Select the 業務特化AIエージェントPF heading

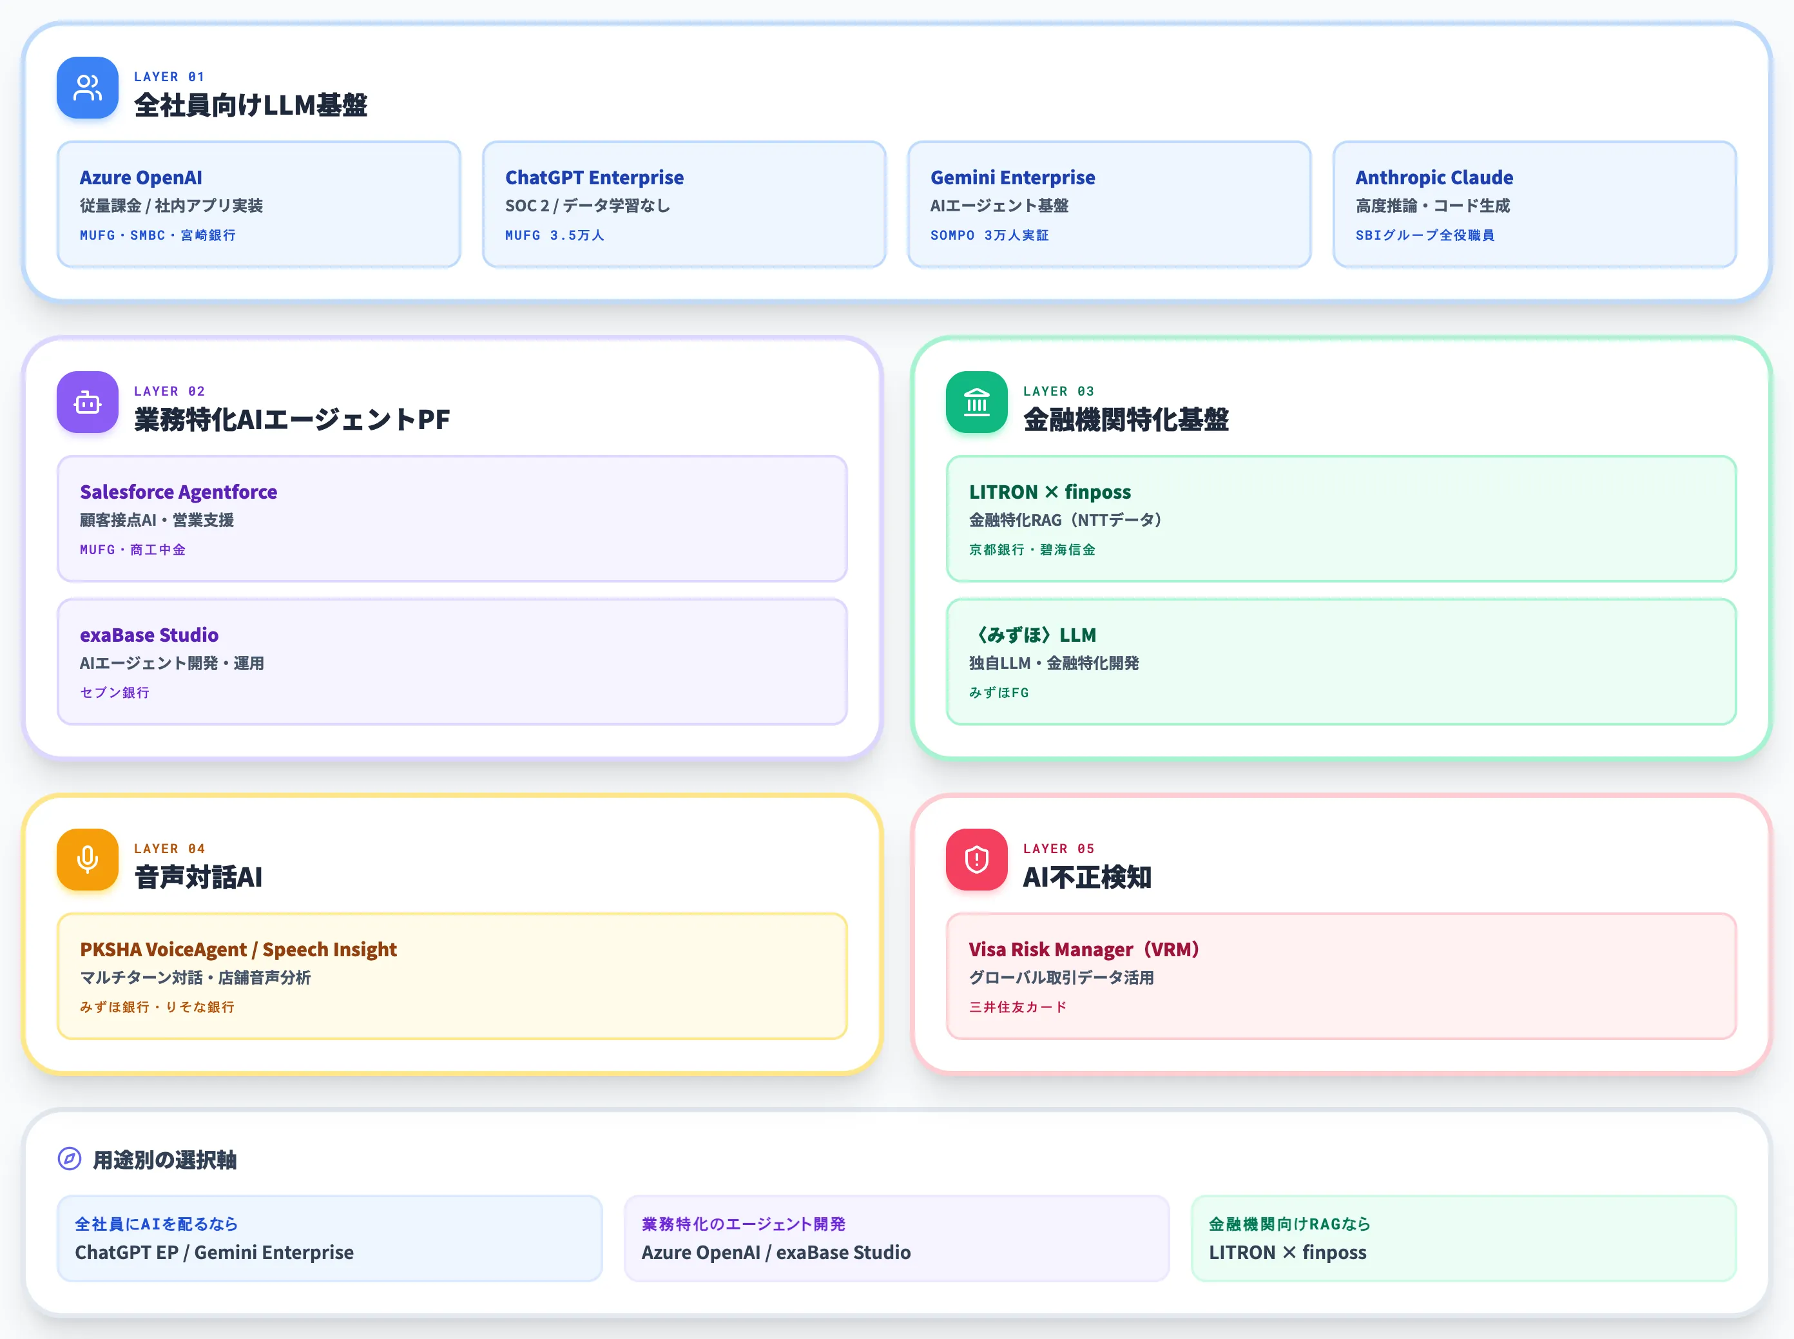point(292,420)
